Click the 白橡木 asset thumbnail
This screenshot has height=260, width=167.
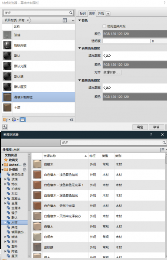pyautogui.click(x=37, y=226)
